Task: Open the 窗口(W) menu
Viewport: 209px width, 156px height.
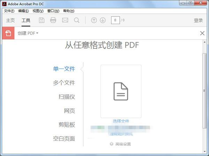Action: tap(53, 11)
